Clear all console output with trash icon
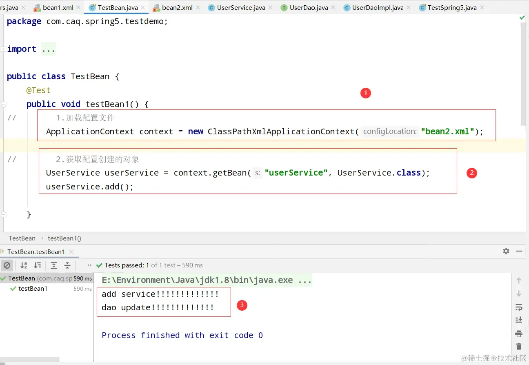Screen dimensions: 529x365 click(x=519, y=346)
